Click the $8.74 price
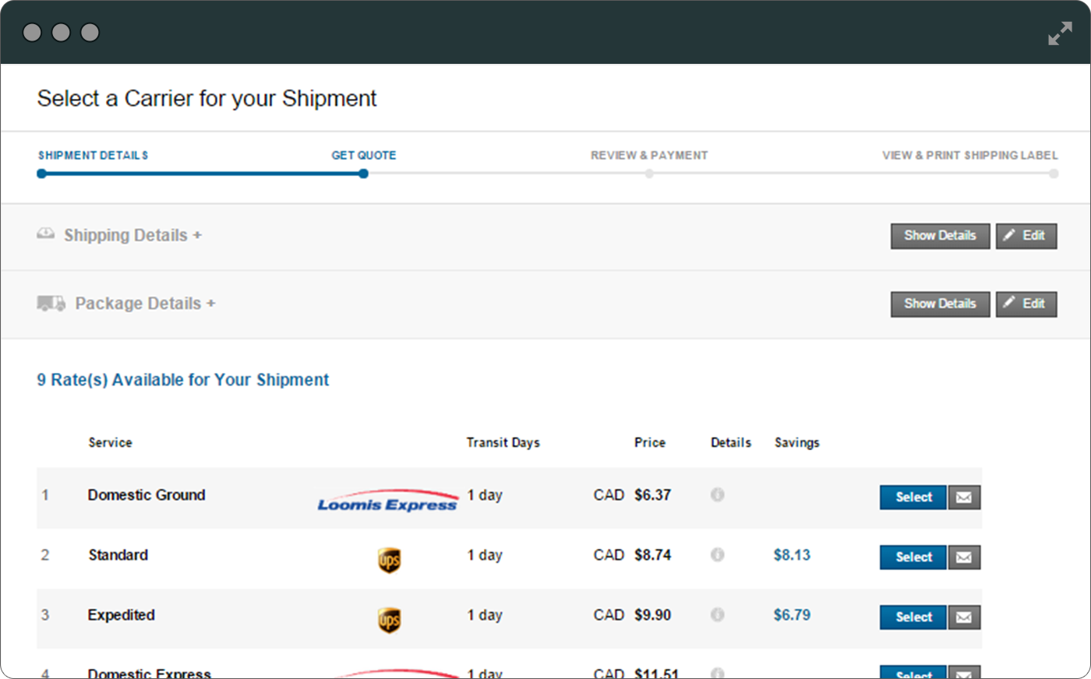Image resolution: width=1091 pixels, height=679 pixels. pos(652,555)
